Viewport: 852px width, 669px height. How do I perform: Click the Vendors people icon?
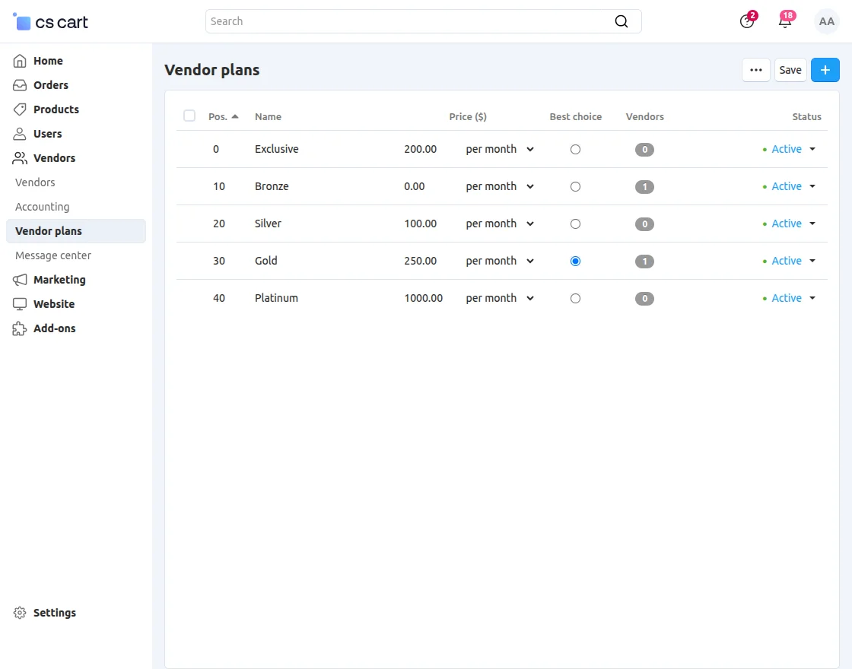[x=20, y=158]
